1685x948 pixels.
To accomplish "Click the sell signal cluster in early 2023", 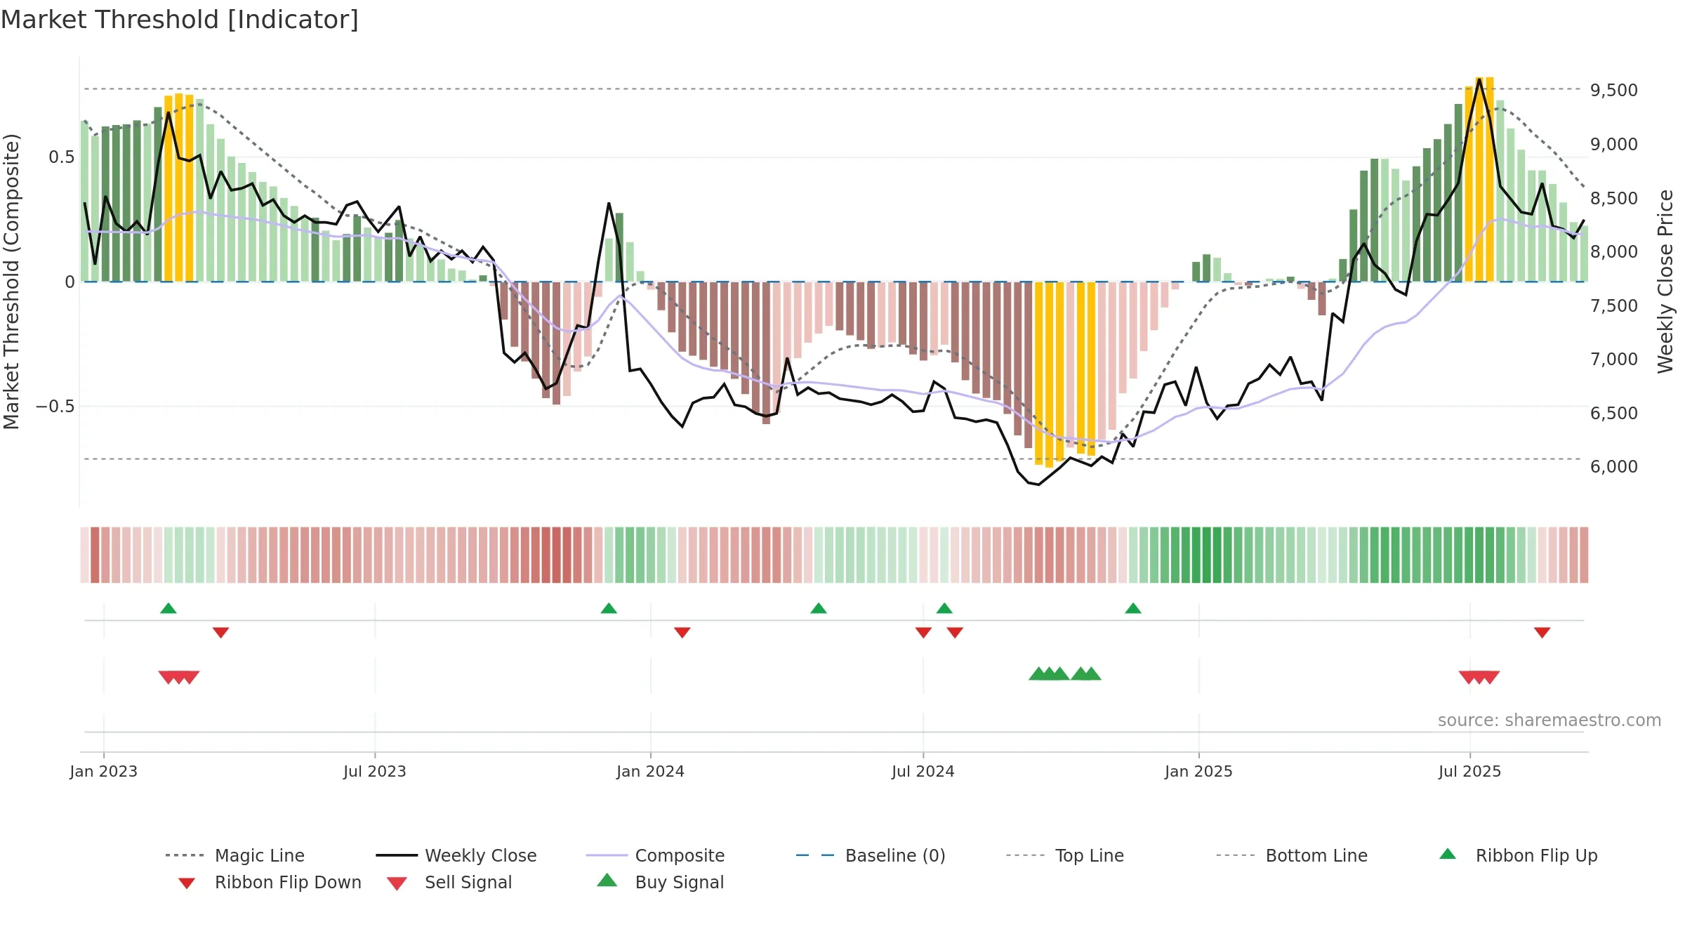I will pos(179,677).
